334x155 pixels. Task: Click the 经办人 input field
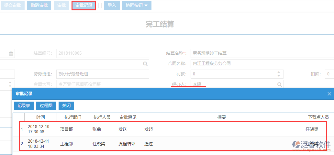point(237,84)
